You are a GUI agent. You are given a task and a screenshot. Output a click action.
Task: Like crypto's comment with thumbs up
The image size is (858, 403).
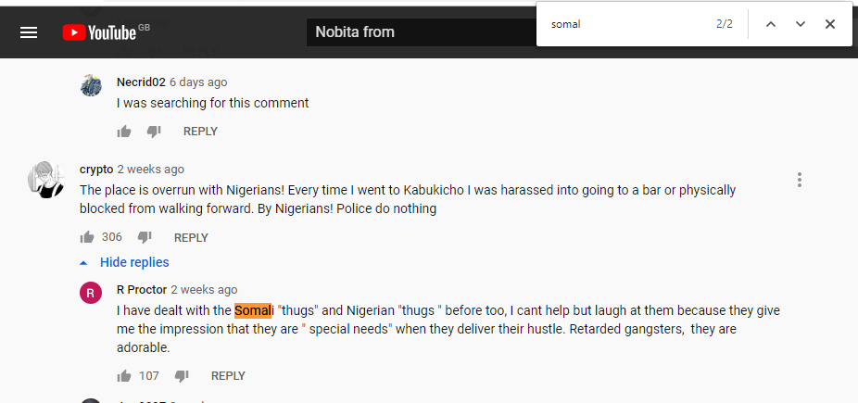87,237
